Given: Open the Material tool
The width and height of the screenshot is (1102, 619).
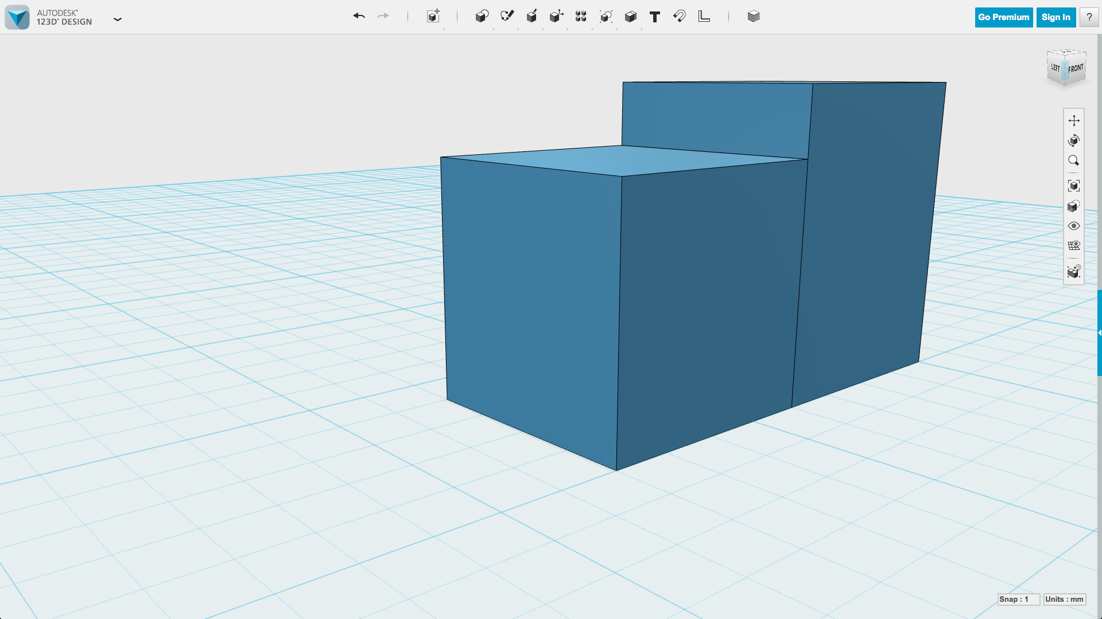Looking at the screenshot, I should (x=754, y=16).
